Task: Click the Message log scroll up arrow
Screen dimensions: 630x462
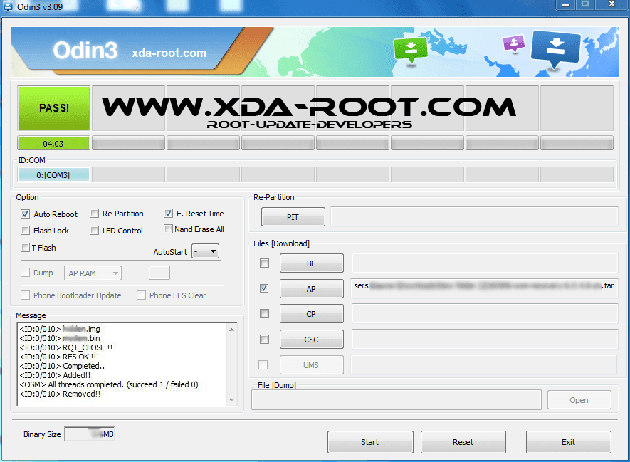Action: coord(232,330)
